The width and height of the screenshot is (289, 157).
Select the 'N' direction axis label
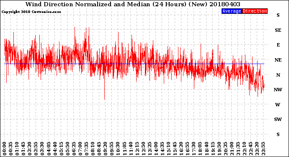(x=278, y=75)
